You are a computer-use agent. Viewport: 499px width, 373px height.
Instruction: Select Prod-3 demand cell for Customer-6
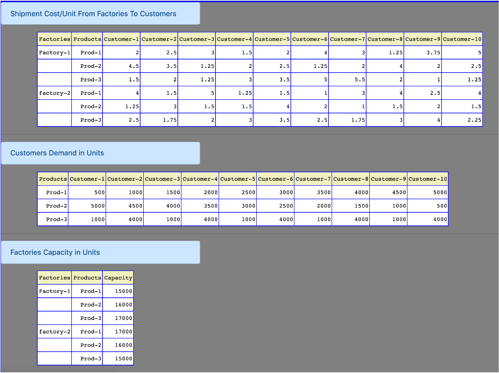pyautogui.click(x=276, y=219)
